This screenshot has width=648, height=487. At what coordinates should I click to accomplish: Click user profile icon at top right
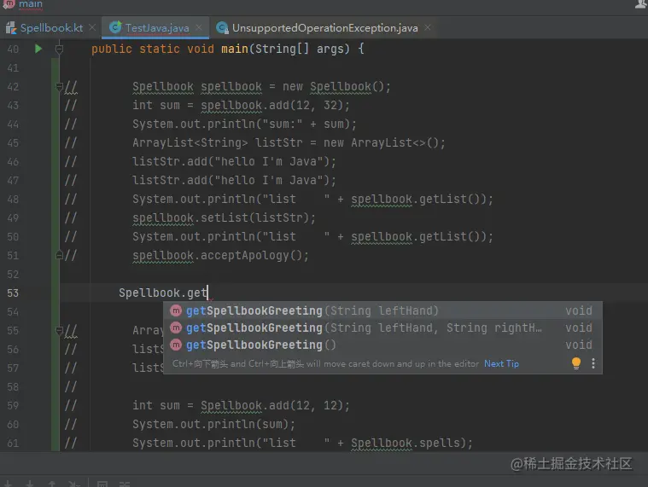[x=641, y=4]
